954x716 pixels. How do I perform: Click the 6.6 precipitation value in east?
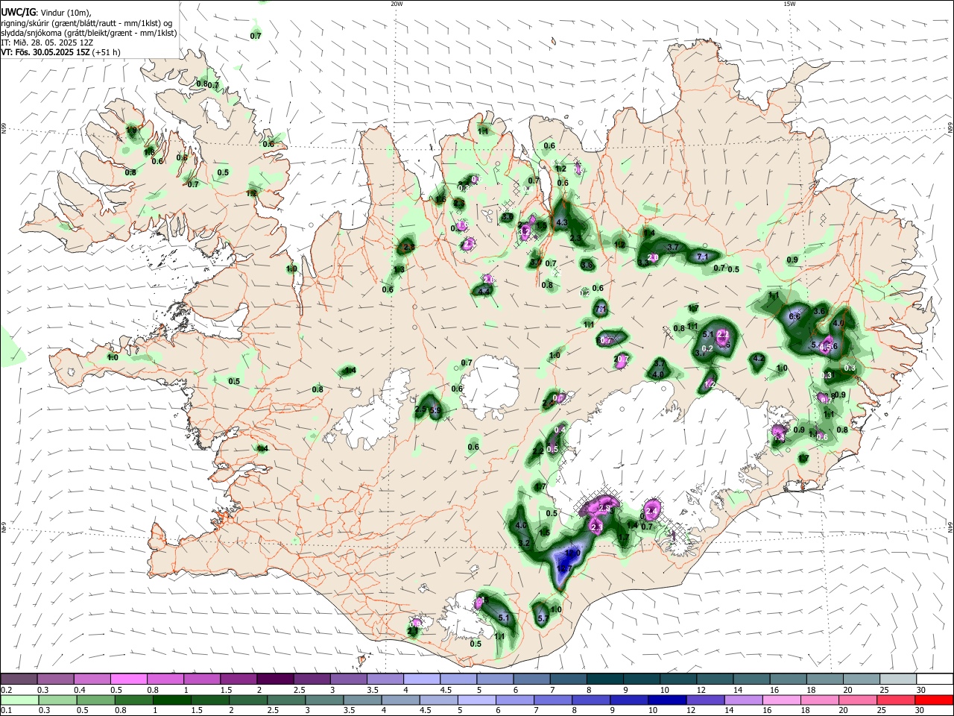(x=795, y=316)
